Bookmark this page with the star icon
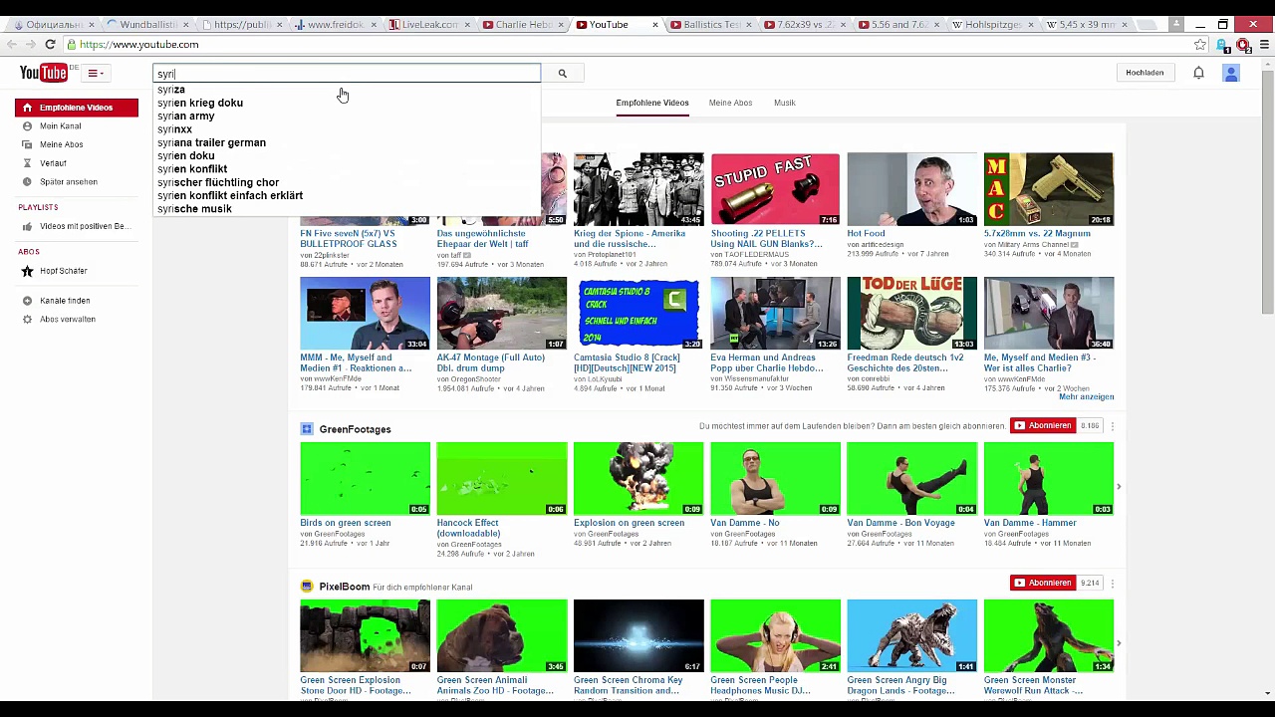The width and height of the screenshot is (1275, 717). point(1200,45)
